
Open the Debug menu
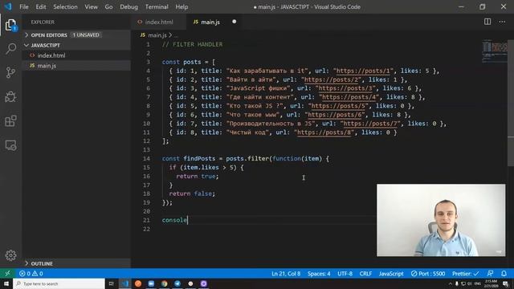128,6
